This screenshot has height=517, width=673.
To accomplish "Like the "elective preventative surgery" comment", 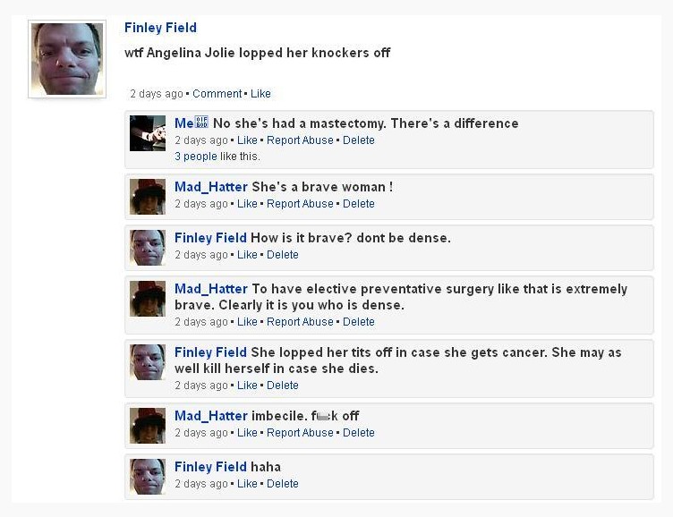I will click(247, 322).
